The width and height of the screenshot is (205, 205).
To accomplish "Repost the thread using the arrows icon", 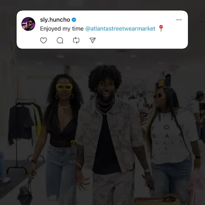I will pyautogui.click(x=76, y=40).
